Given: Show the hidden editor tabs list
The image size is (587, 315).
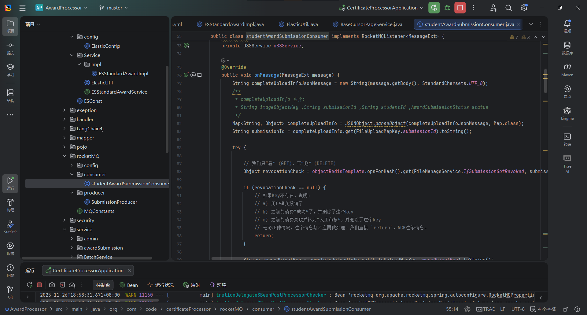Looking at the screenshot, I should 531,24.
